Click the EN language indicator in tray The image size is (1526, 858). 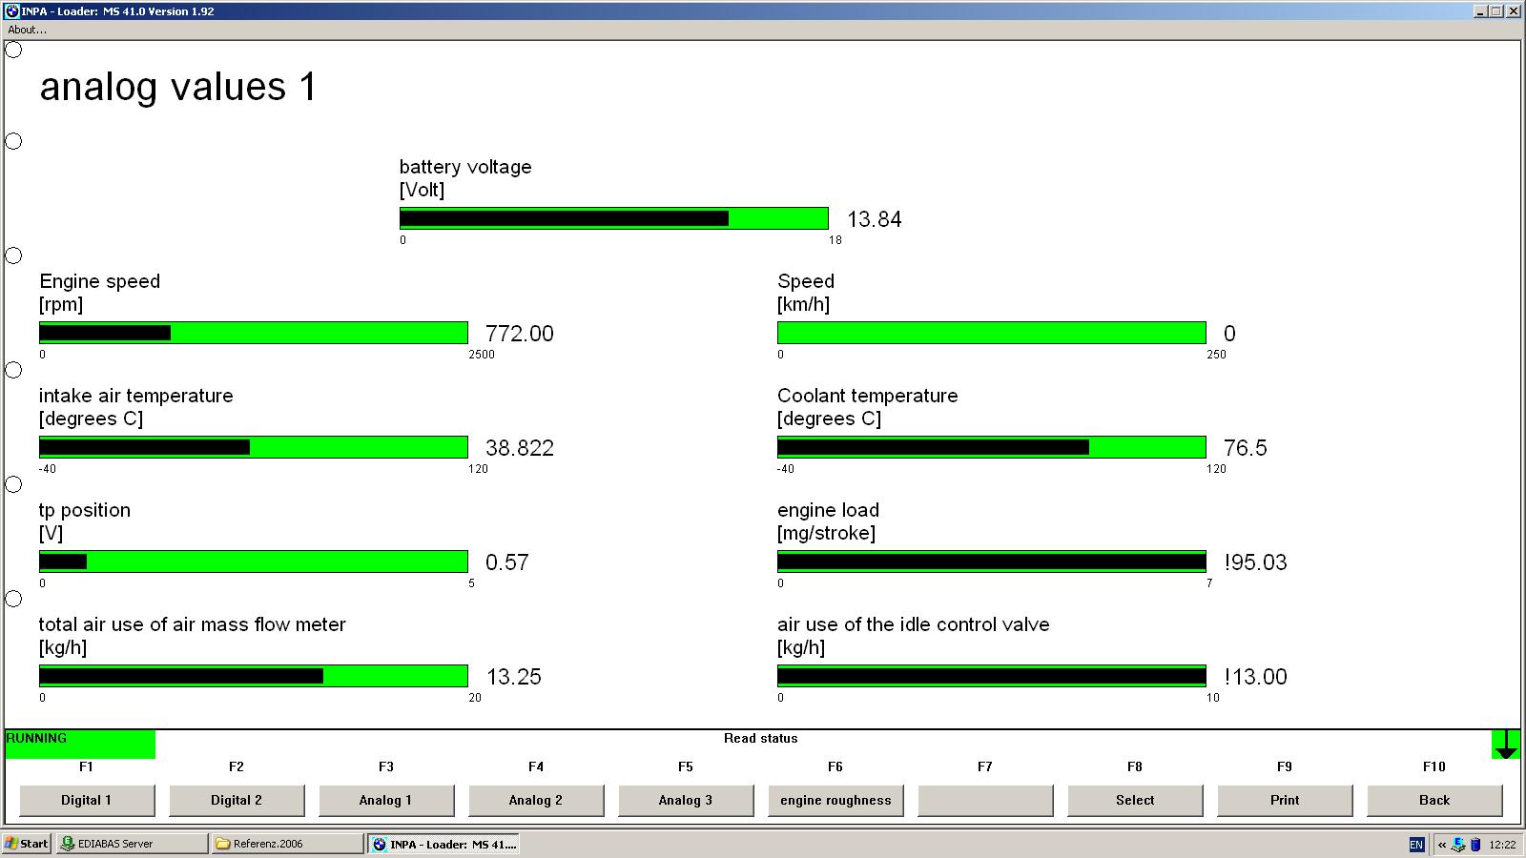1416,845
